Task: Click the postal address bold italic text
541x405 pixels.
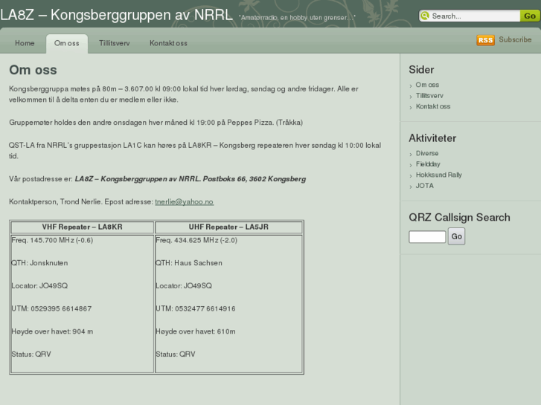Action: click(x=191, y=179)
